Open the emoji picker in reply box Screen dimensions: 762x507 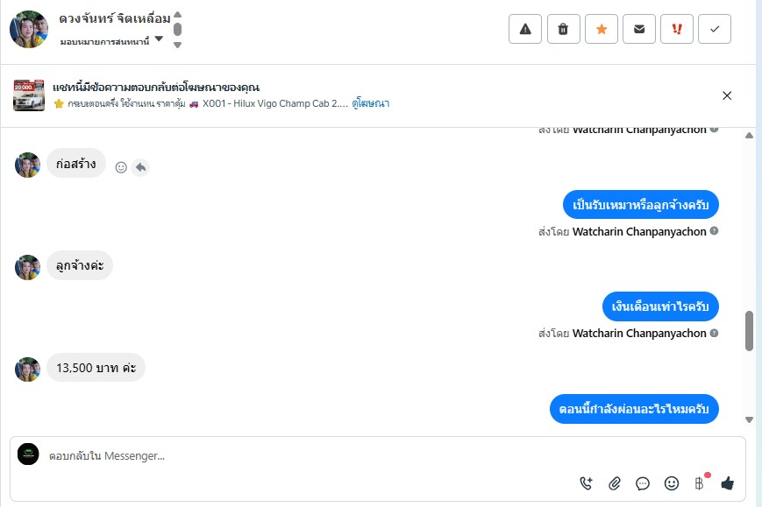coord(672,482)
